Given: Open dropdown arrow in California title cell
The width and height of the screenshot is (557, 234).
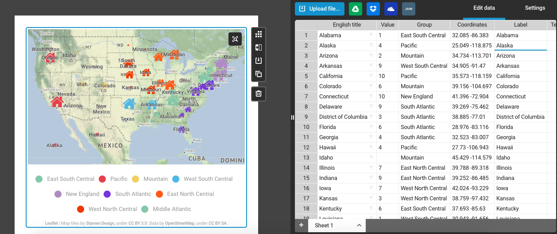Looking at the screenshot, I should 371,76.
